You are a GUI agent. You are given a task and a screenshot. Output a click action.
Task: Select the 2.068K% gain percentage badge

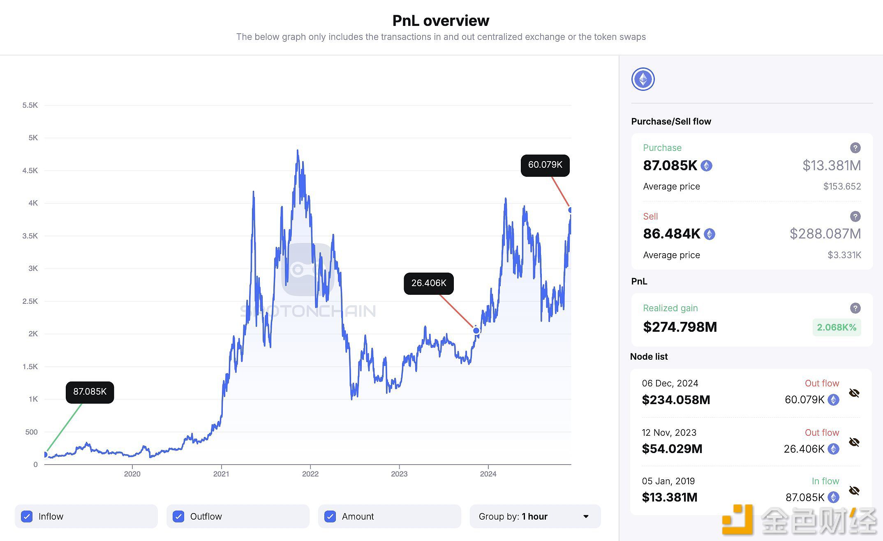click(x=837, y=327)
